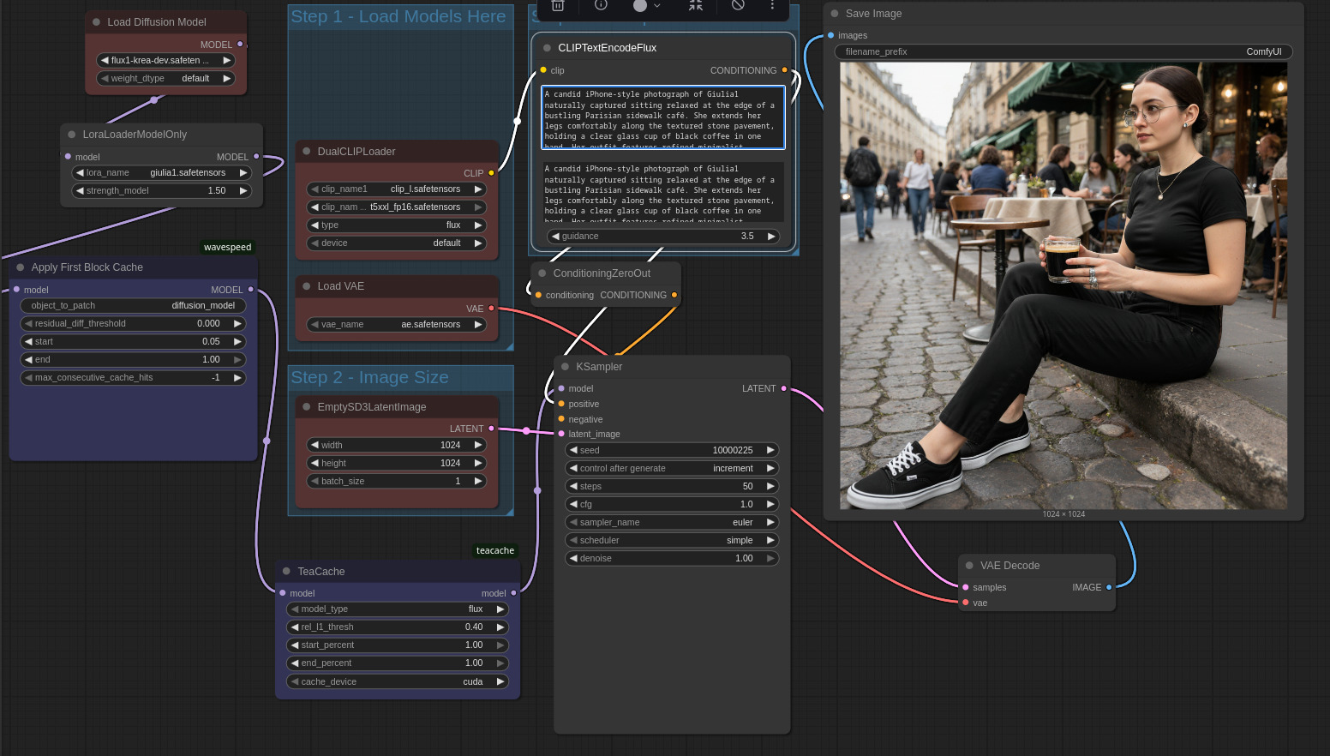Toggle collapse on the Save Image node

835,14
